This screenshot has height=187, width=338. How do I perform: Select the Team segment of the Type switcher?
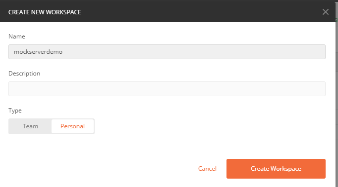pos(30,126)
